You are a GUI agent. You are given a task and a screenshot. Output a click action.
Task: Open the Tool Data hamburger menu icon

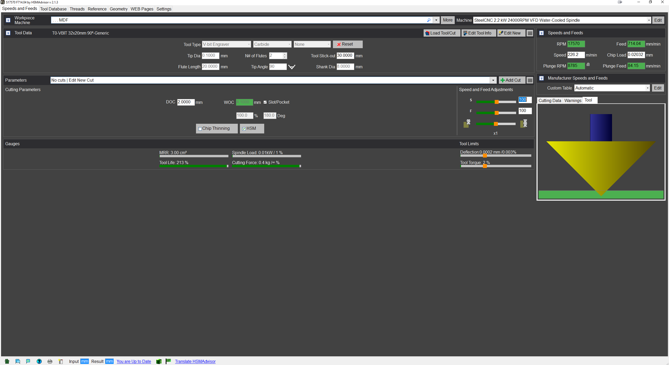tap(530, 33)
